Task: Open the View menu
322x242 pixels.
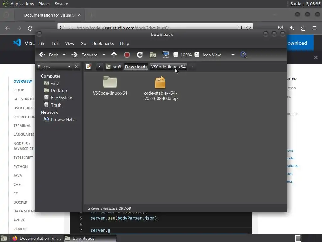Action: click(70, 43)
